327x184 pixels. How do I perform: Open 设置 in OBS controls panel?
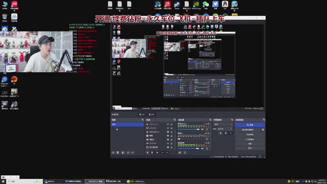pyautogui.click(x=250, y=144)
